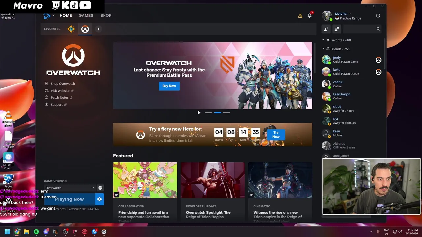The image size is (422, 237).
Task: Select the Overwatch favorite icon
Action: click(85, 29)
